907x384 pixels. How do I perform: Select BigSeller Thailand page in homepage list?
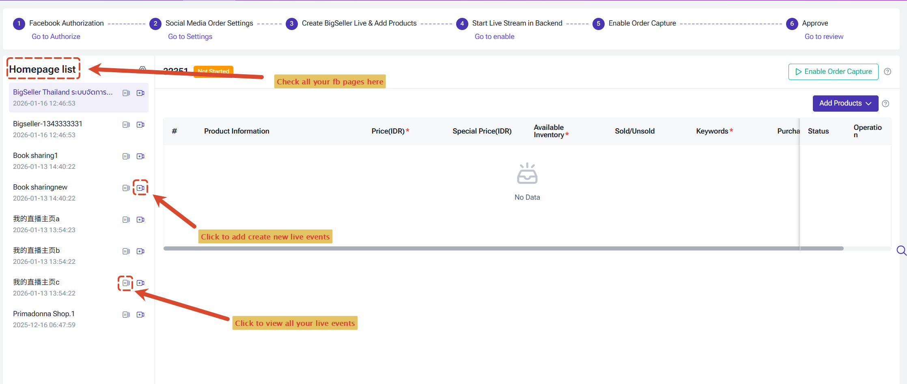tap(79, 97)
